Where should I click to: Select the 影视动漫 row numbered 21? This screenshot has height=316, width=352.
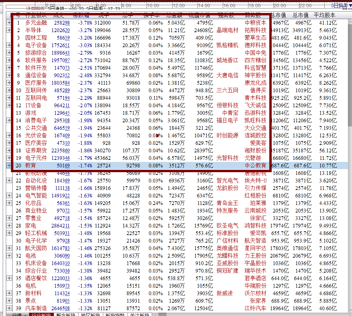(x=36, y=174)
